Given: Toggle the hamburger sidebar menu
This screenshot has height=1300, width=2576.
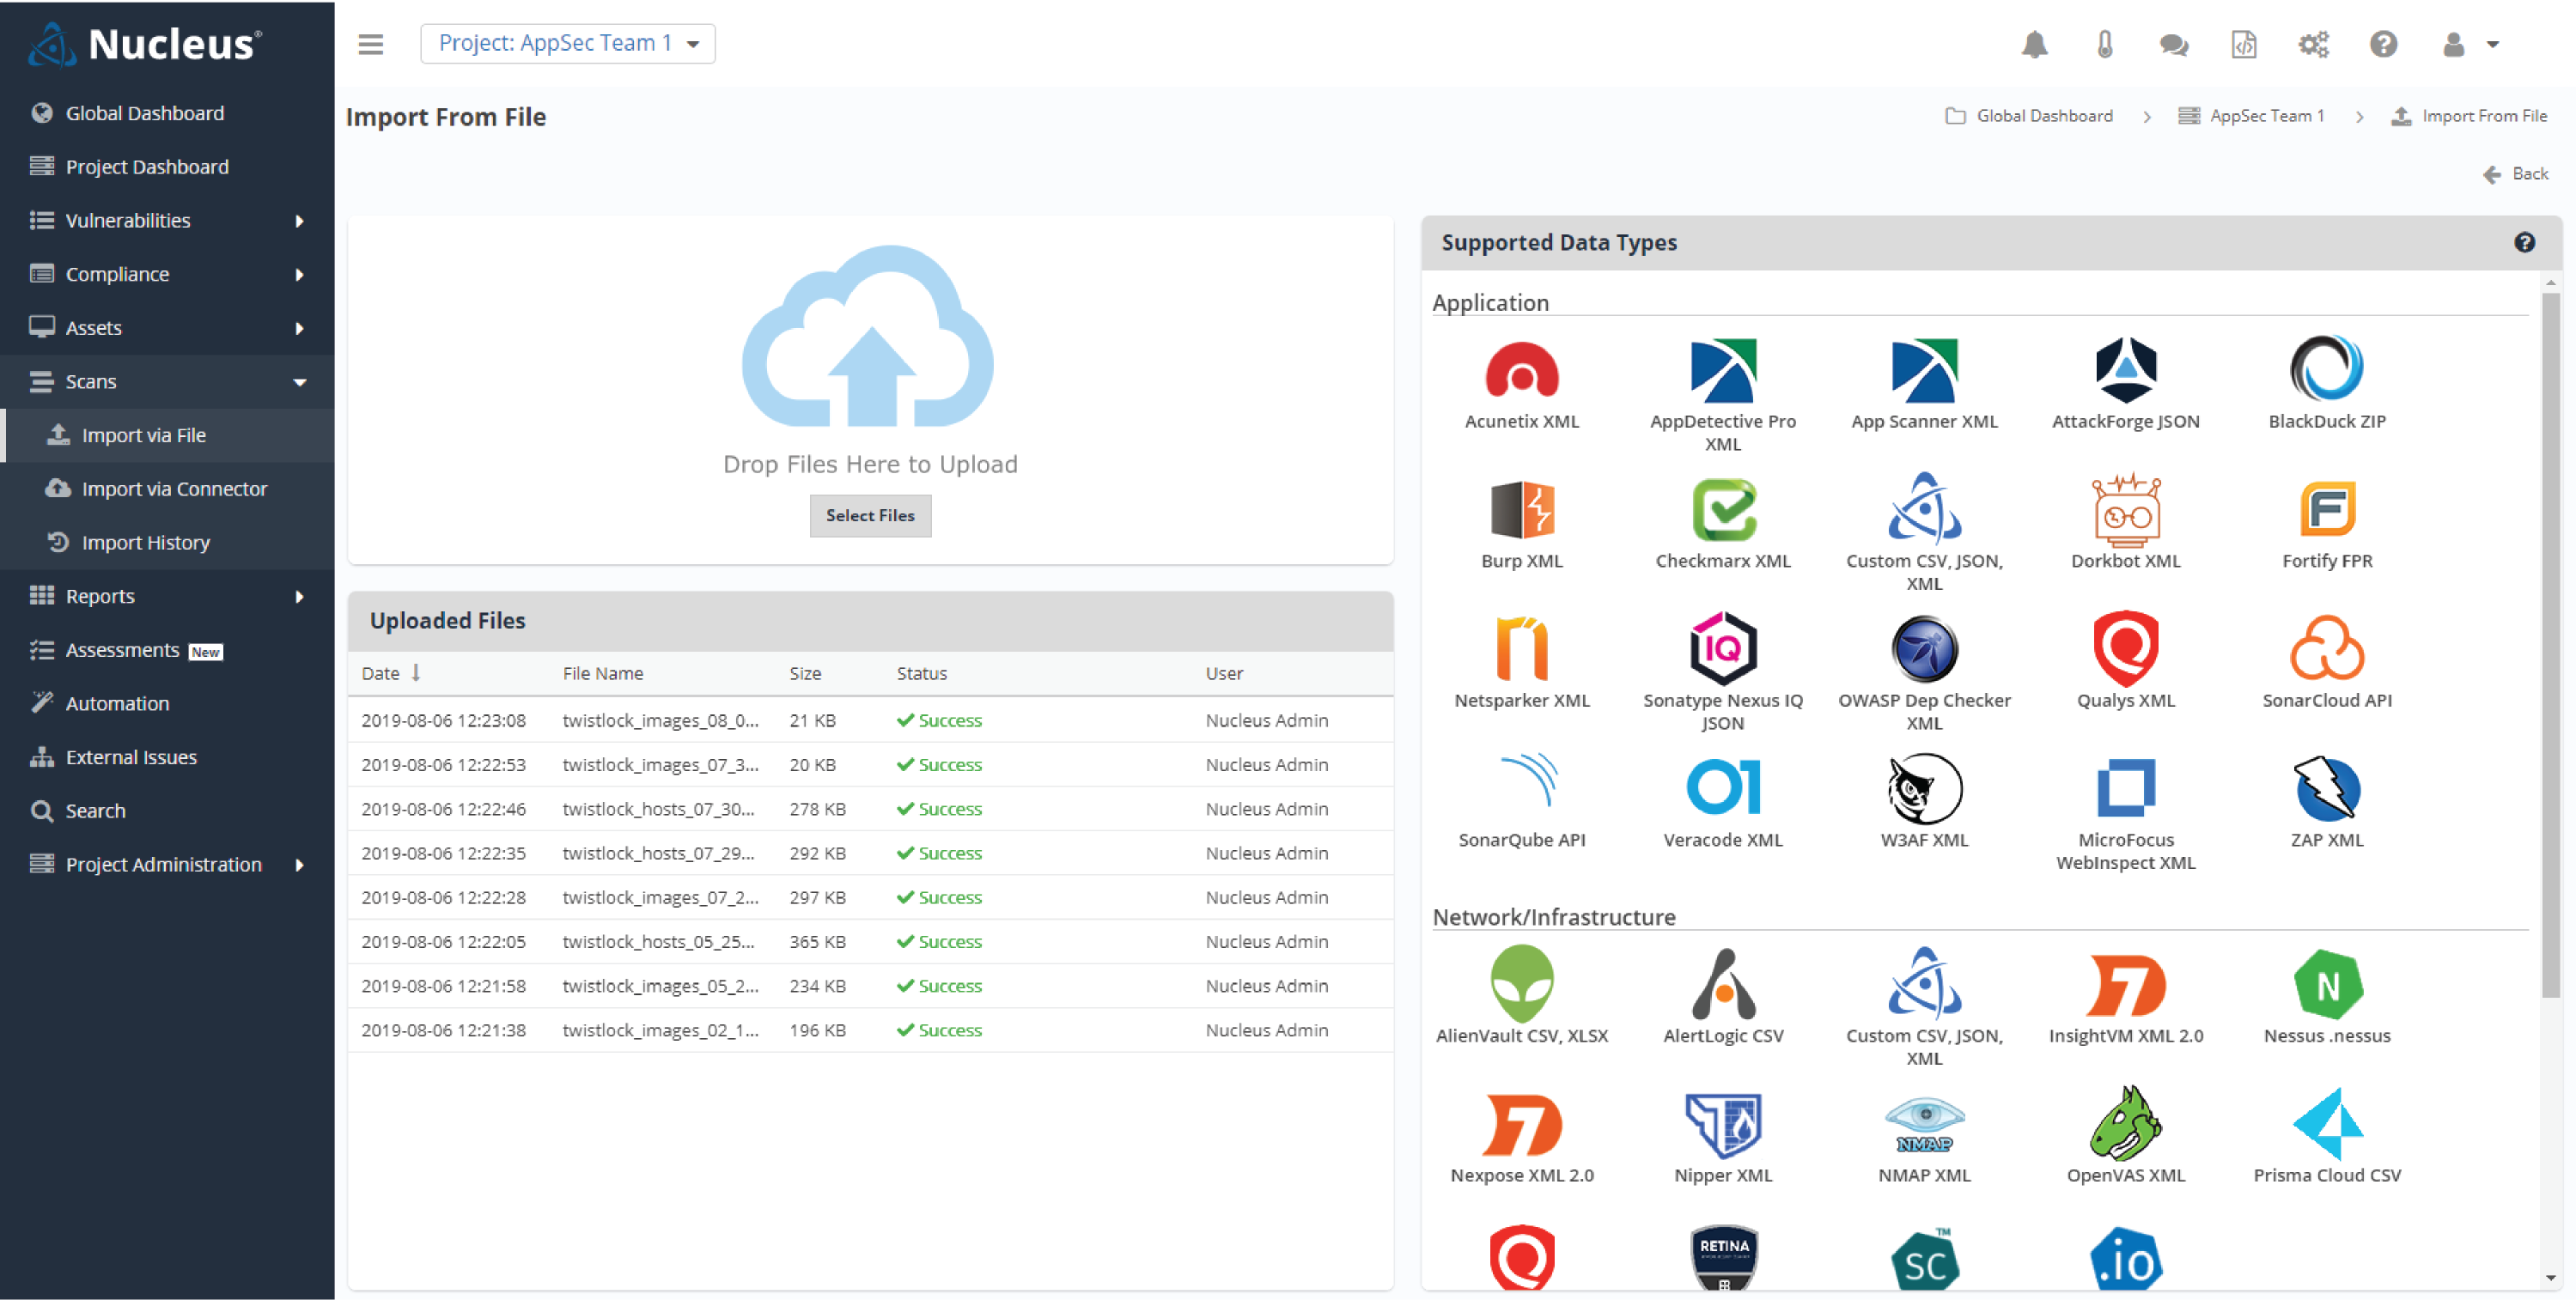Looking at the screenshot, I should click(x=370, y=44).
